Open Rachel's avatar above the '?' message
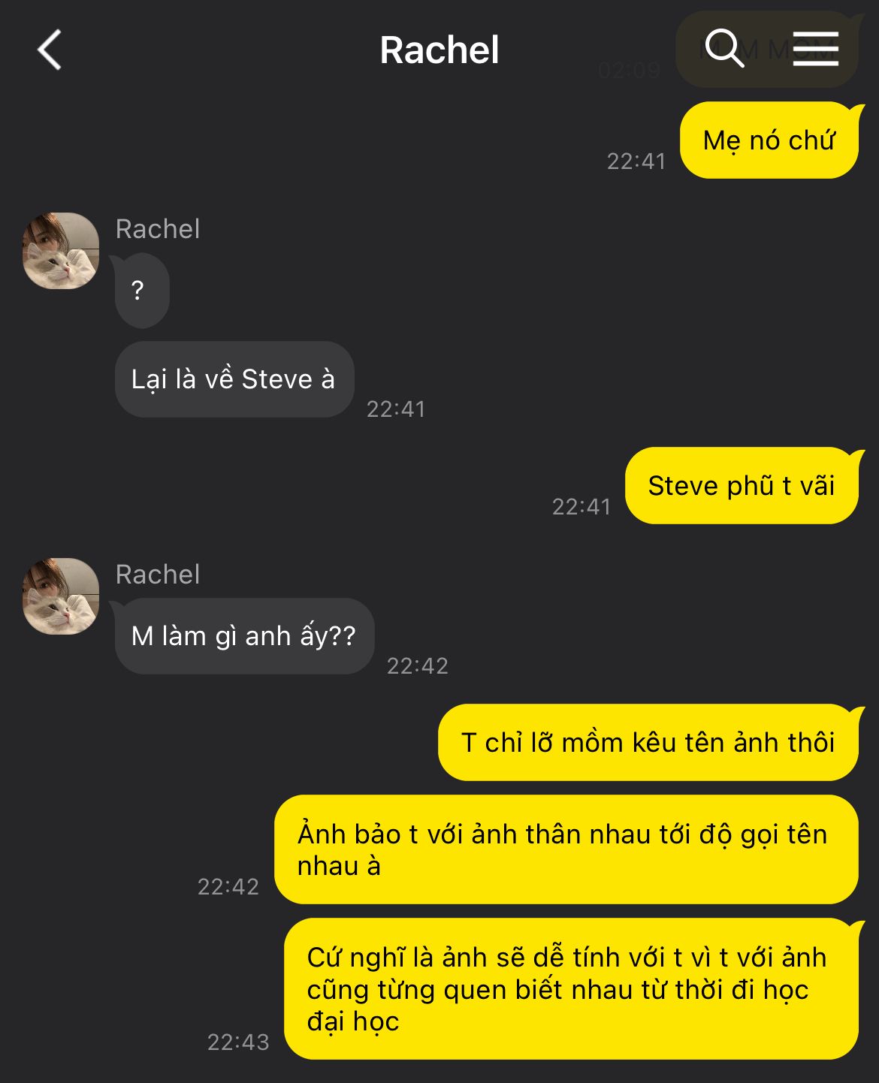The width and height of the screenshot is (879, 1083). click(x=61, y=251)
